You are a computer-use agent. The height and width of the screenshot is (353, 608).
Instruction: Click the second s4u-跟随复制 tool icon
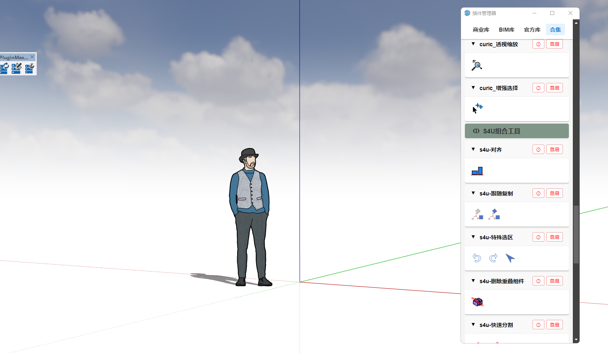pos(494,214)
